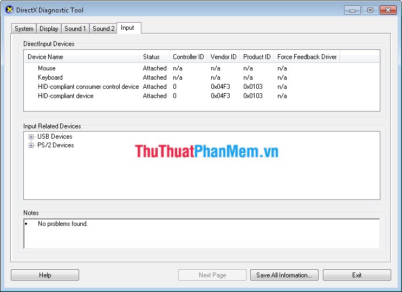The image size is (402, 292).
Task: Click the DirectX title bar icon
Action: (9, 10)
